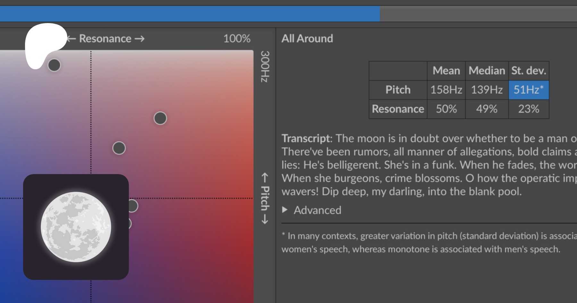
Task: Select the 139Hz median pitch cell
Action: (x=487, y=90)
